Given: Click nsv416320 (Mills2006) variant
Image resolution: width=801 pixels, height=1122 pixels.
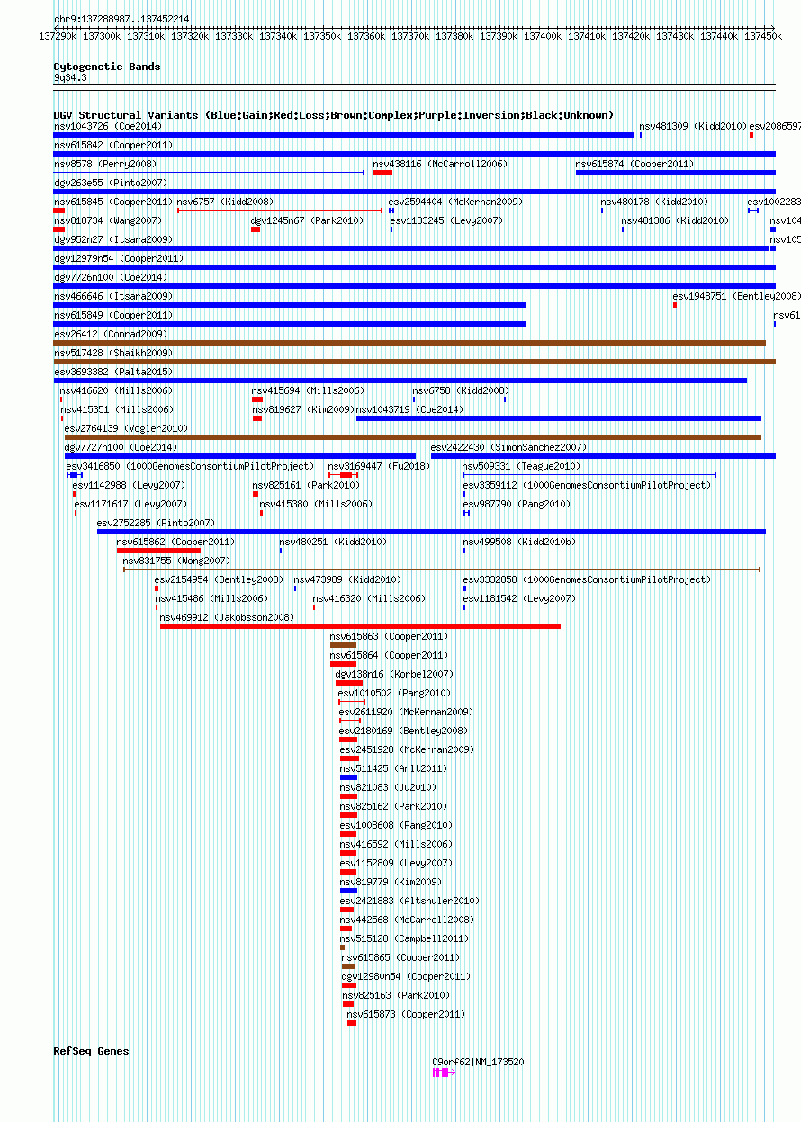Looking at the screenshot, I should 368,598.
